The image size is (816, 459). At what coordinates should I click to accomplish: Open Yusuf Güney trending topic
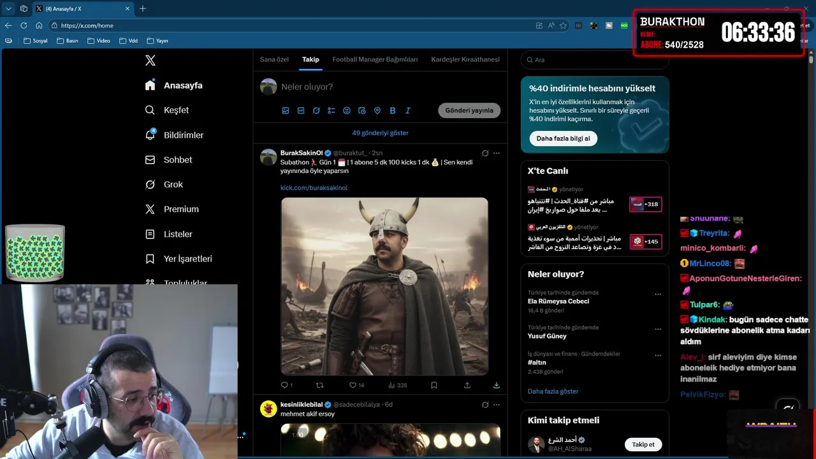(547, 336)
